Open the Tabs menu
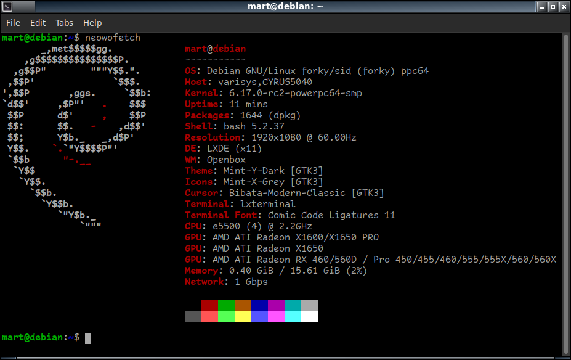Viewport: 571px width, 360px height. [64, 23]
